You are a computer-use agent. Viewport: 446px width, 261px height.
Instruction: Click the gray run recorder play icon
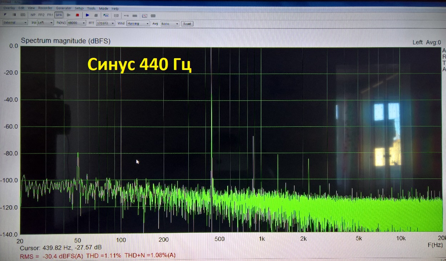[69, 15]
